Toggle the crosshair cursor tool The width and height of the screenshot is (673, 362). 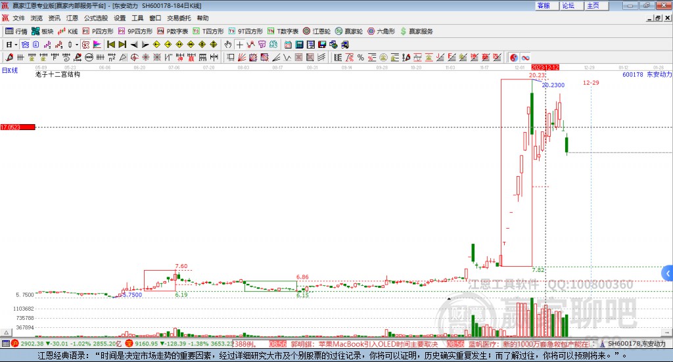tap(240, 45)
